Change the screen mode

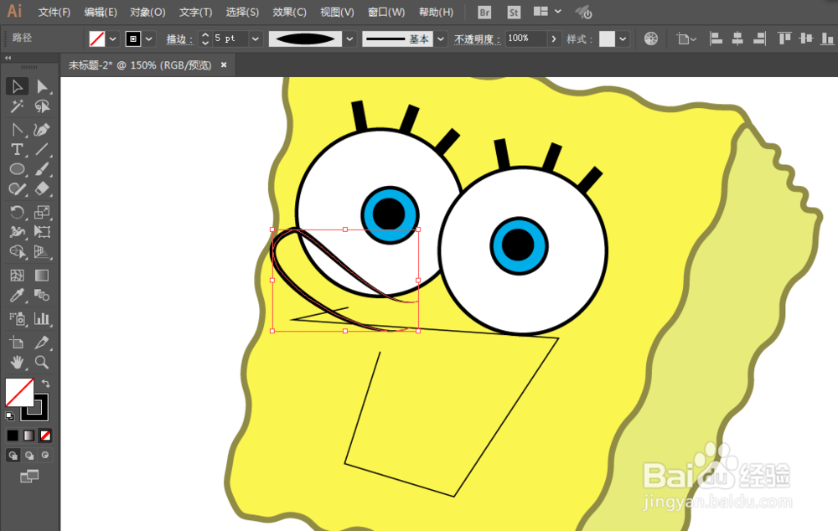click(x=29, y=476)
